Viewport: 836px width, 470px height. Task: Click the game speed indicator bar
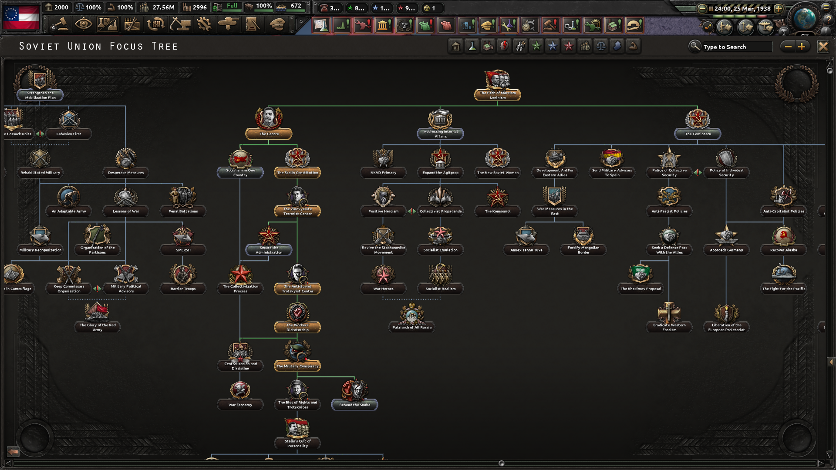(740, 16)
